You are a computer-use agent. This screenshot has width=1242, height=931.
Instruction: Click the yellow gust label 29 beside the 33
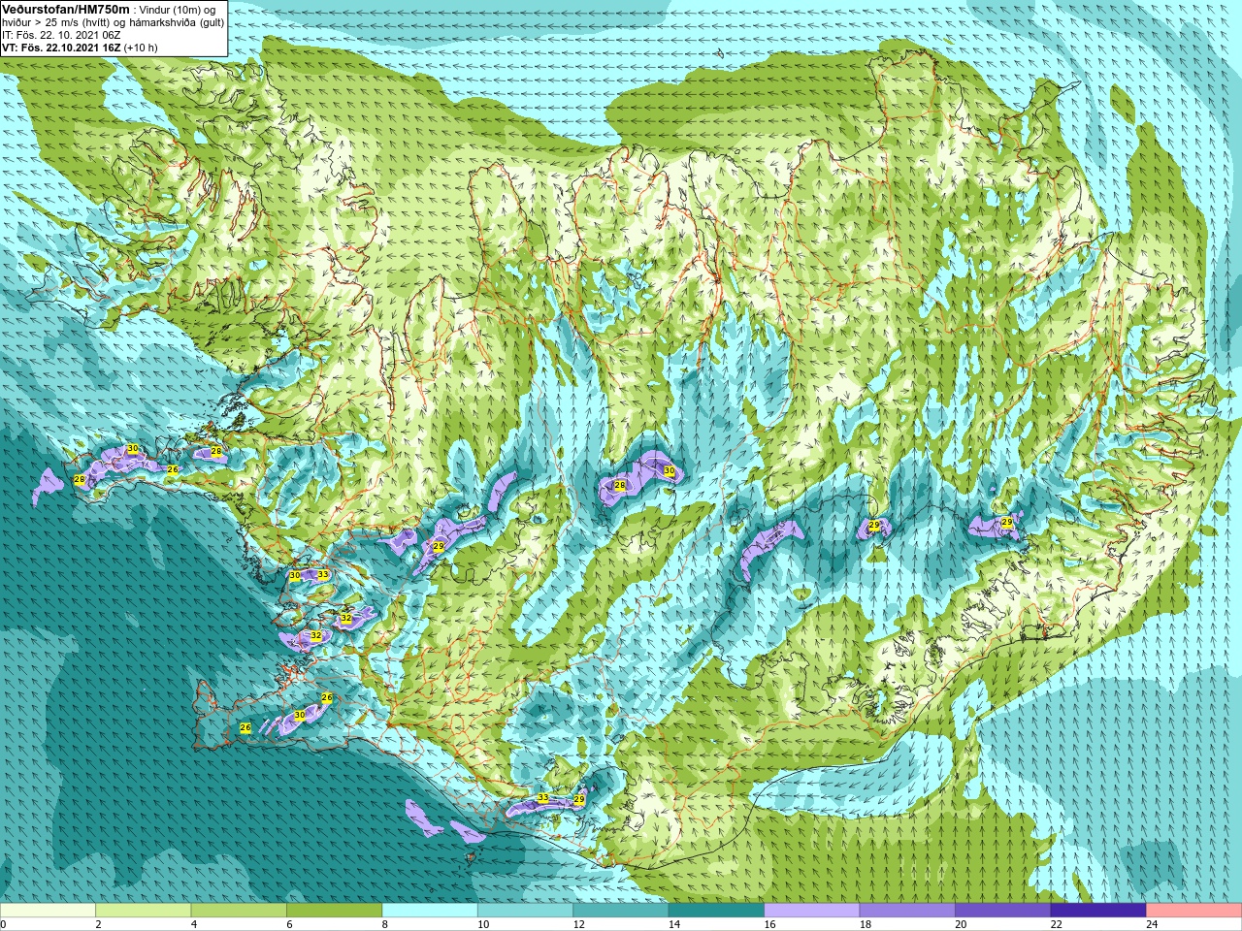coord(579,799)
